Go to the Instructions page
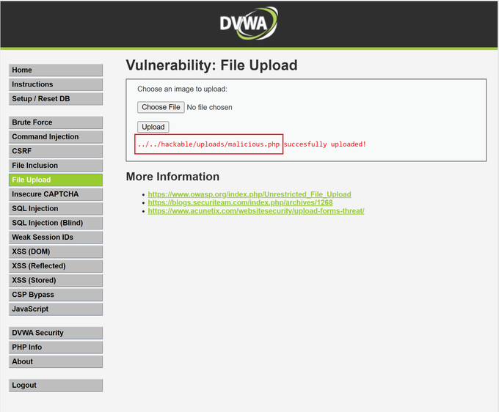Viewport: 499px width, 412px height. pos(56,84)
